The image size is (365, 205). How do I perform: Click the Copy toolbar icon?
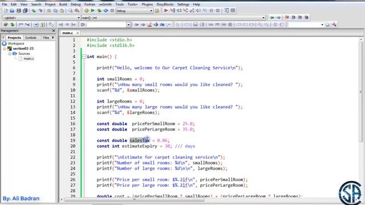click(x=55, y=11)
